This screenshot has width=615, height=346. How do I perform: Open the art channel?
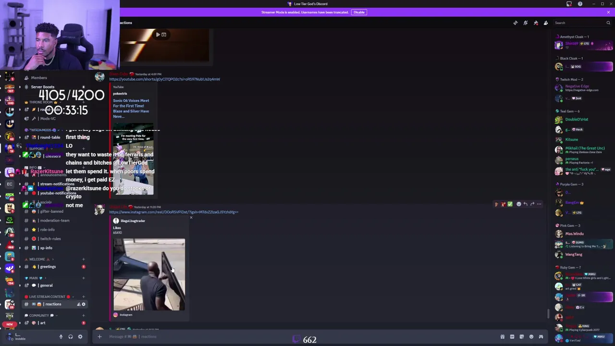coord(54,323)
